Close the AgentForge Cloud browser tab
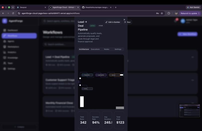Screen dimensions: 202x131 tap(78, 7)
